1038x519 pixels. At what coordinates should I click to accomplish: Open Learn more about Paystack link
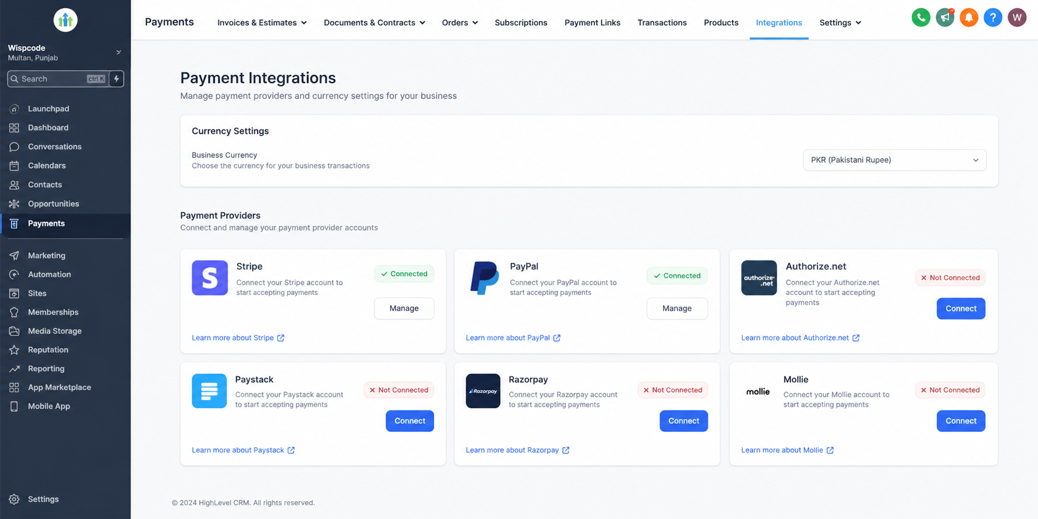pos(243,450)
